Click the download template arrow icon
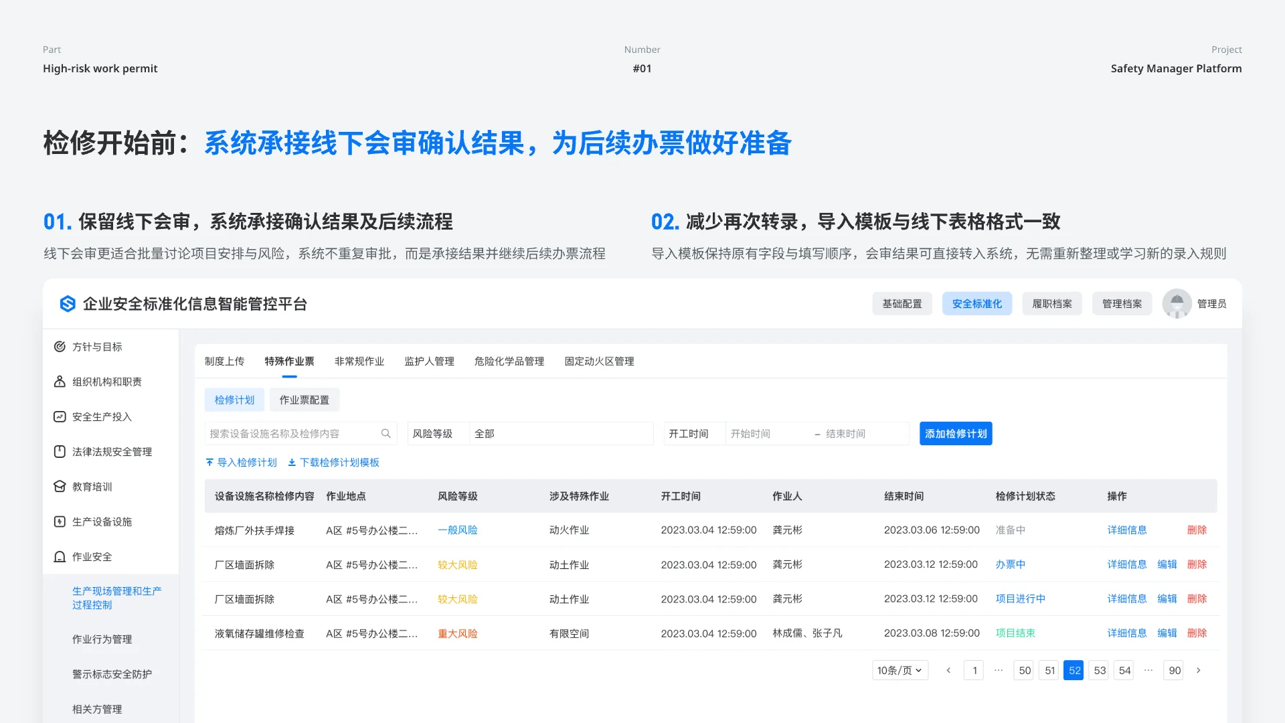This screenshot has width=1285, height=723. (292, 463)
